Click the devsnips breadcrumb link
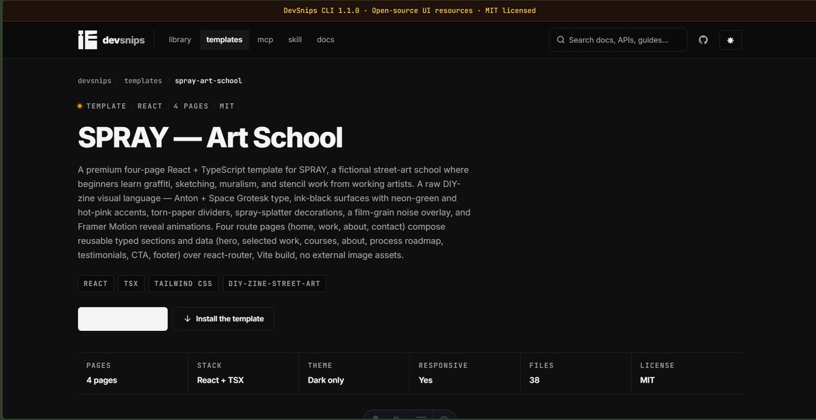 pos(95,81)
